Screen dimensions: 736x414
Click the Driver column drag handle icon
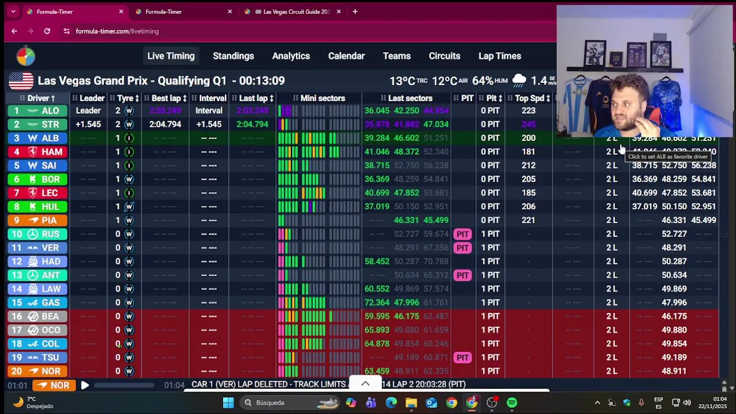tap(22, 98)
